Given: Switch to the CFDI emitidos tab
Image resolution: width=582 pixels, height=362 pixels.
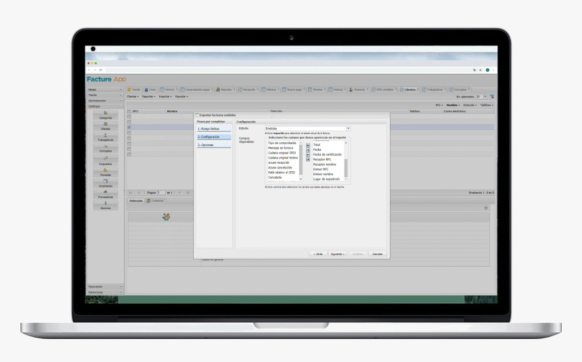Looking at the screenshot, I should tap(384, 89).
